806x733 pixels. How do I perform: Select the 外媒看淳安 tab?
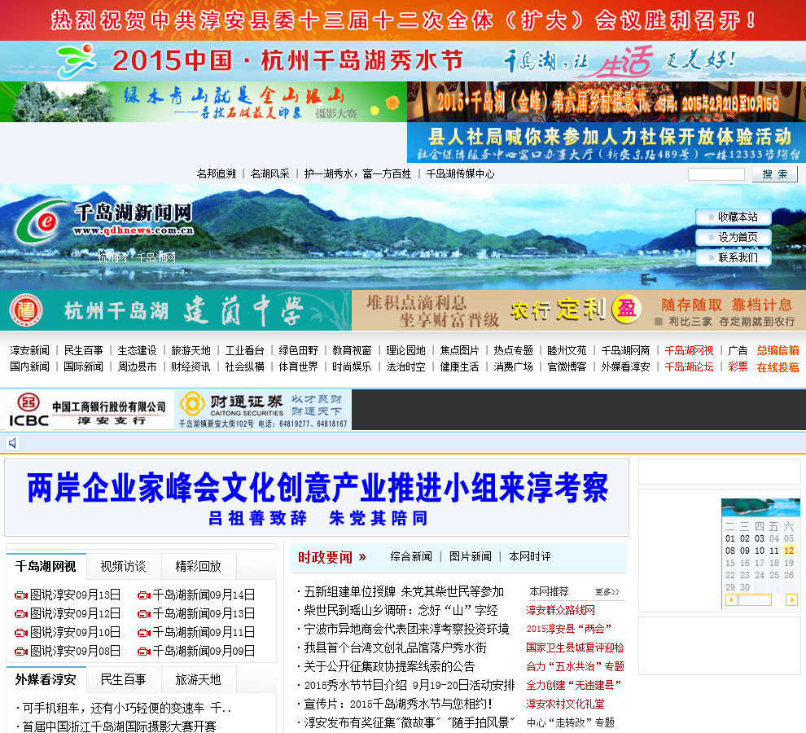click(46, 679)
